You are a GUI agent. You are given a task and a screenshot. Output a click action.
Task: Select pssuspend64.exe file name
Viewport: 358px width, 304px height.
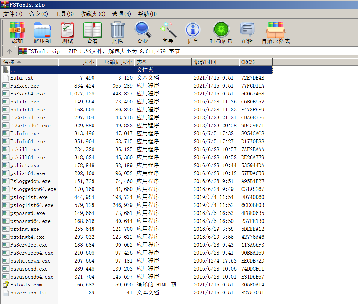point(32,277)
